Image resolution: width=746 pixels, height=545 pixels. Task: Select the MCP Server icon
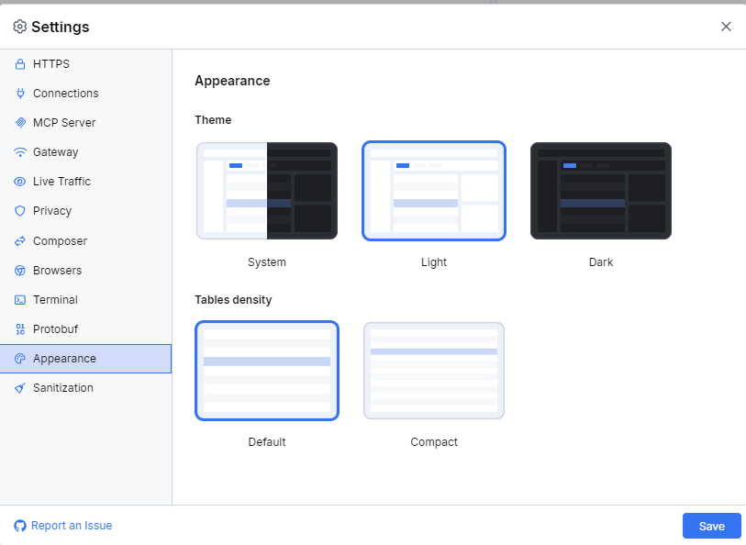17,122
